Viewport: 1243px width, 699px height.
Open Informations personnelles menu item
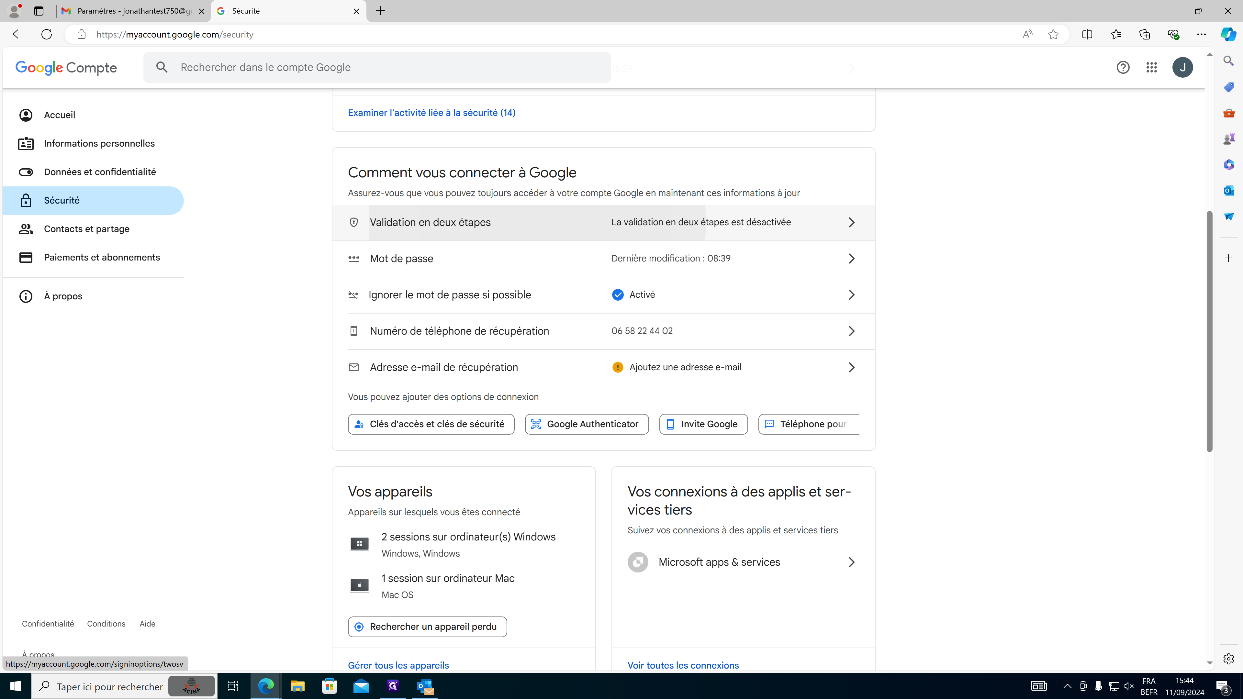pyautogui.click(x=99, y=144)
